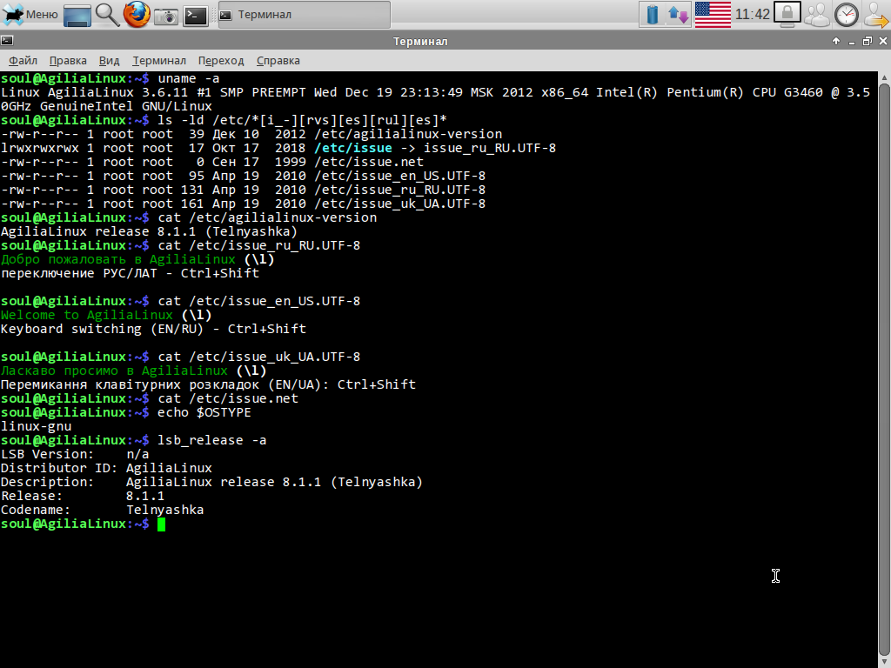Image resolution: width=891 pixels, height=668 pixels.
Task: Click the switch users icon
Action: coord(817,15)
